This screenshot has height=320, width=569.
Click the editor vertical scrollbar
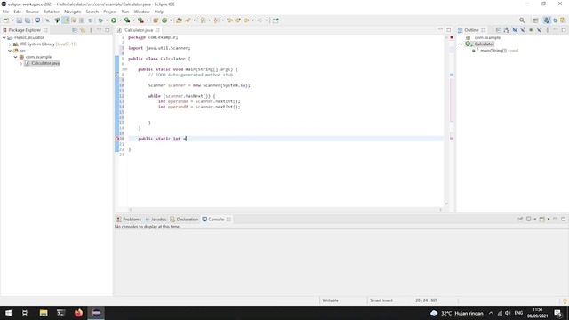coord(446,120)
